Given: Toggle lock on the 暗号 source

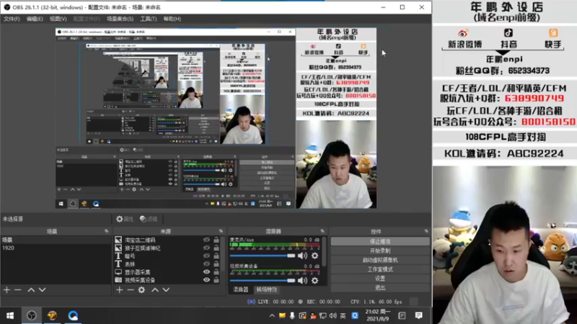Looking at the screenshot, I should [x=216, y=256].
